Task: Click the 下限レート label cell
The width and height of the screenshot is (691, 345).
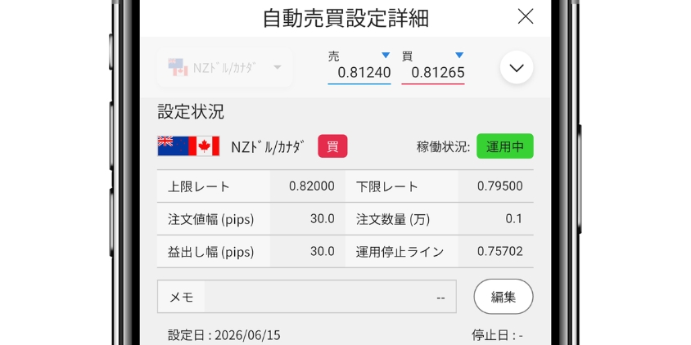Action: click(402, 186)
